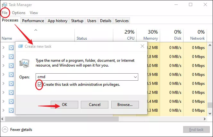
Task: Click the Task Manager title bar icon
Action: point(4,5)
